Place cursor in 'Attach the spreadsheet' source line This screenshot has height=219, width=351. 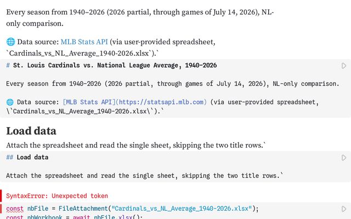pos(144,176)
